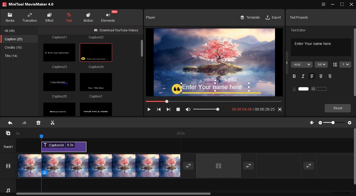Open the font size 64 dropdown
Screen dimensions: 356x196
click(321, 64)
